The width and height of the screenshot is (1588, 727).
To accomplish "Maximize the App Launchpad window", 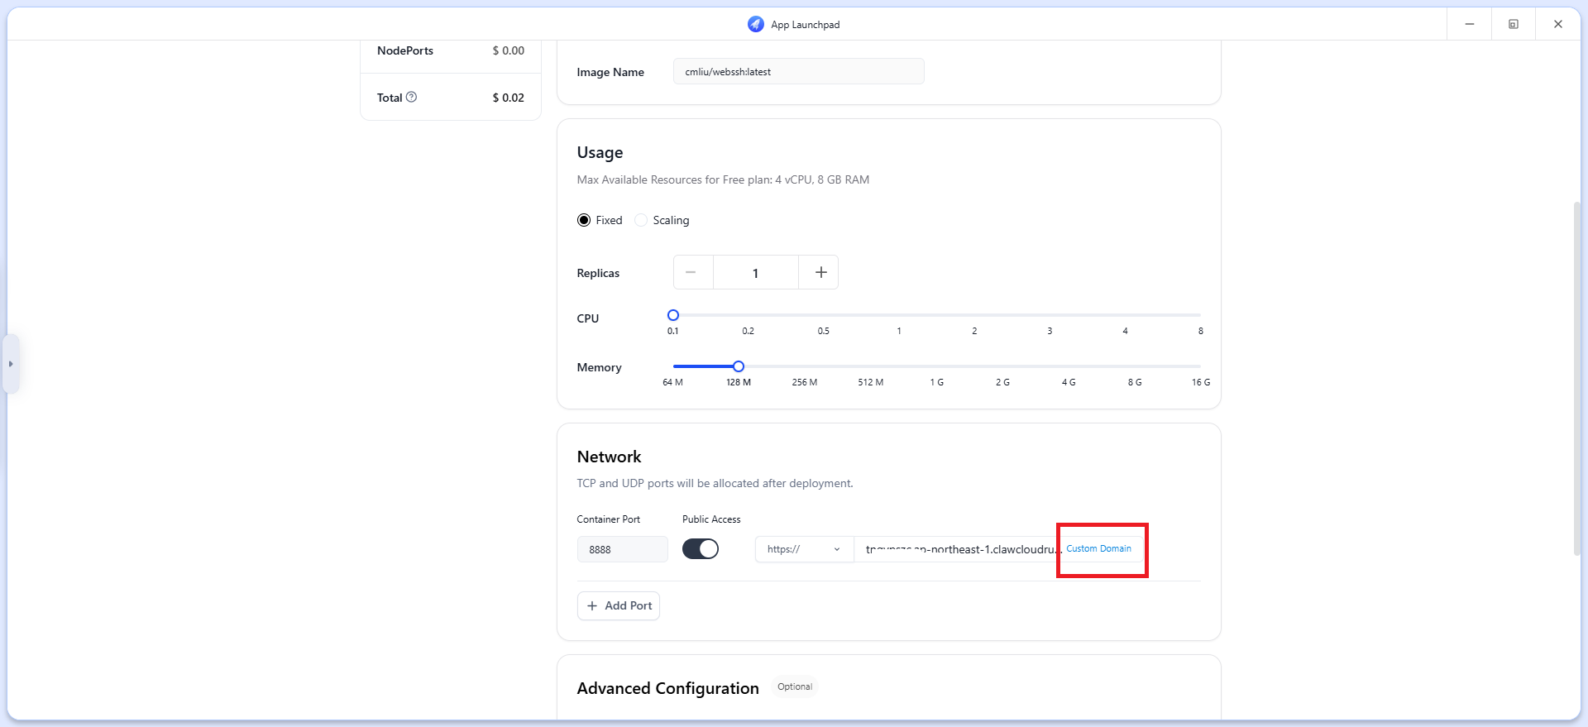I will (x=1513, y=24).
